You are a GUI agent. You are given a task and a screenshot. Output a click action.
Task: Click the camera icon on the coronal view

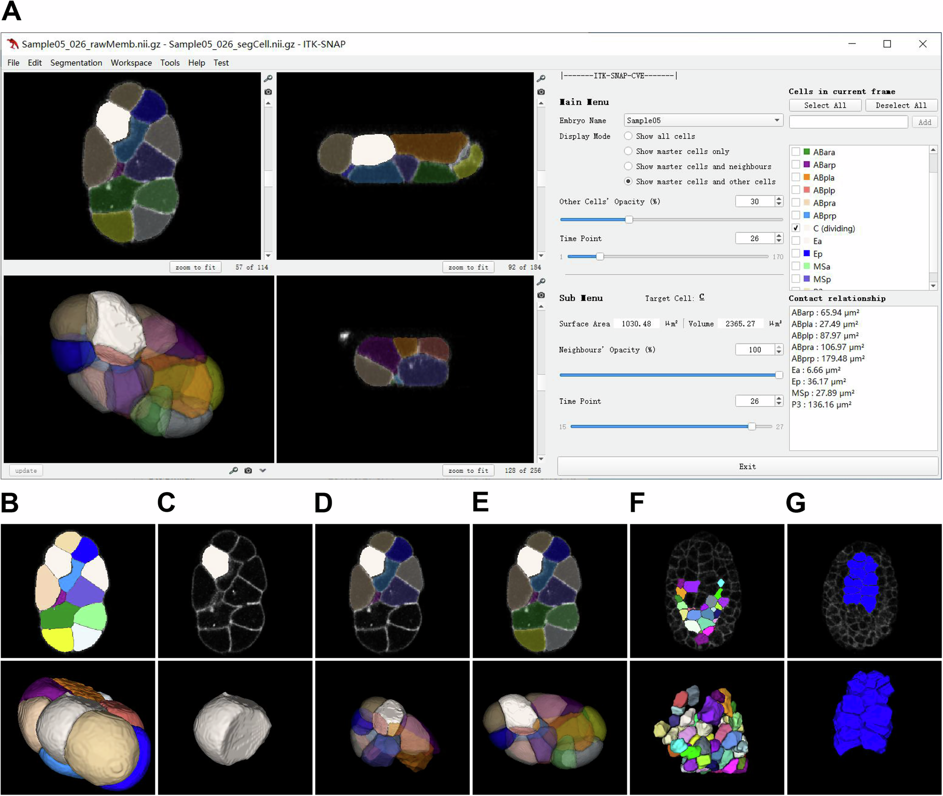coord(540,294)
